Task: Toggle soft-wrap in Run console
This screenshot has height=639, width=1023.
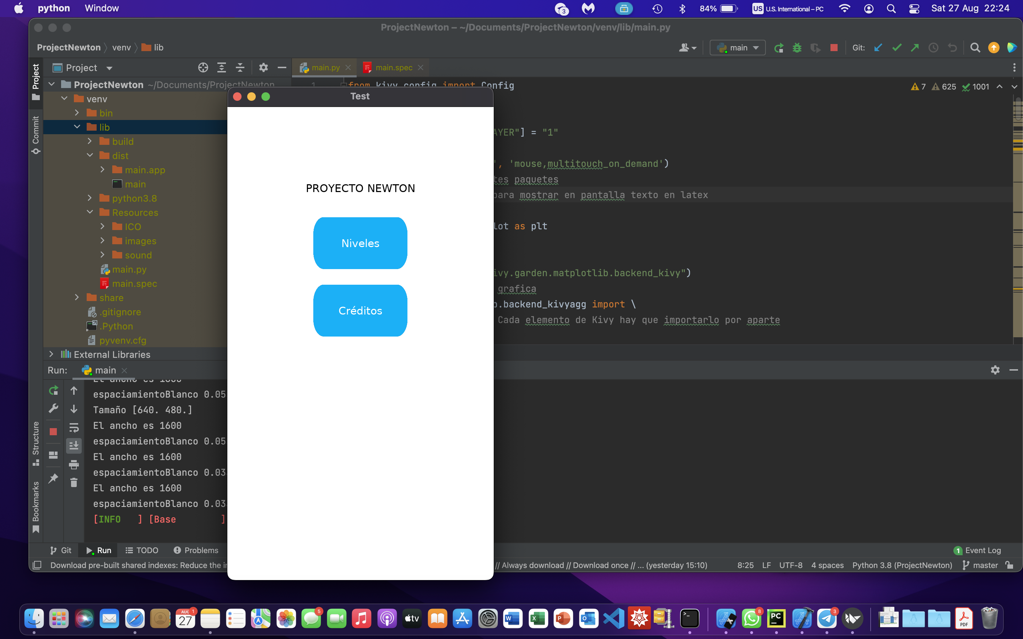Action: coord(74,428)
